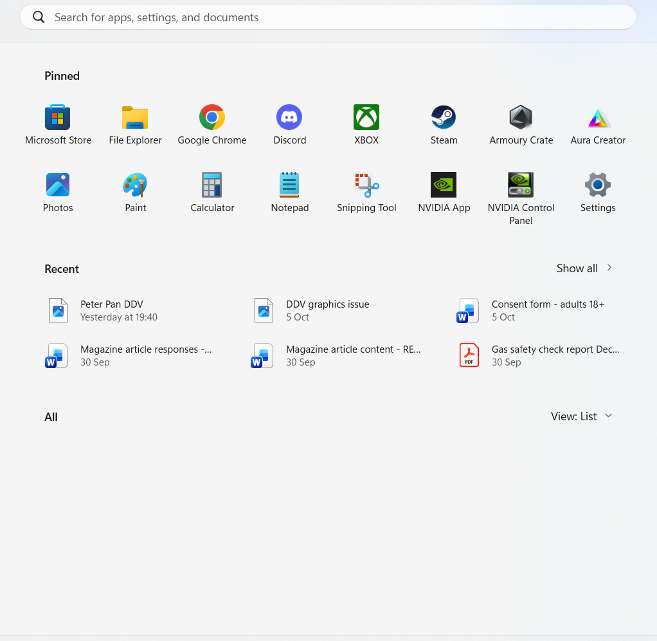Click the Gas safety check report Dec... file name
This screenshot has height=641, width=657.
(x=555, y=349)
